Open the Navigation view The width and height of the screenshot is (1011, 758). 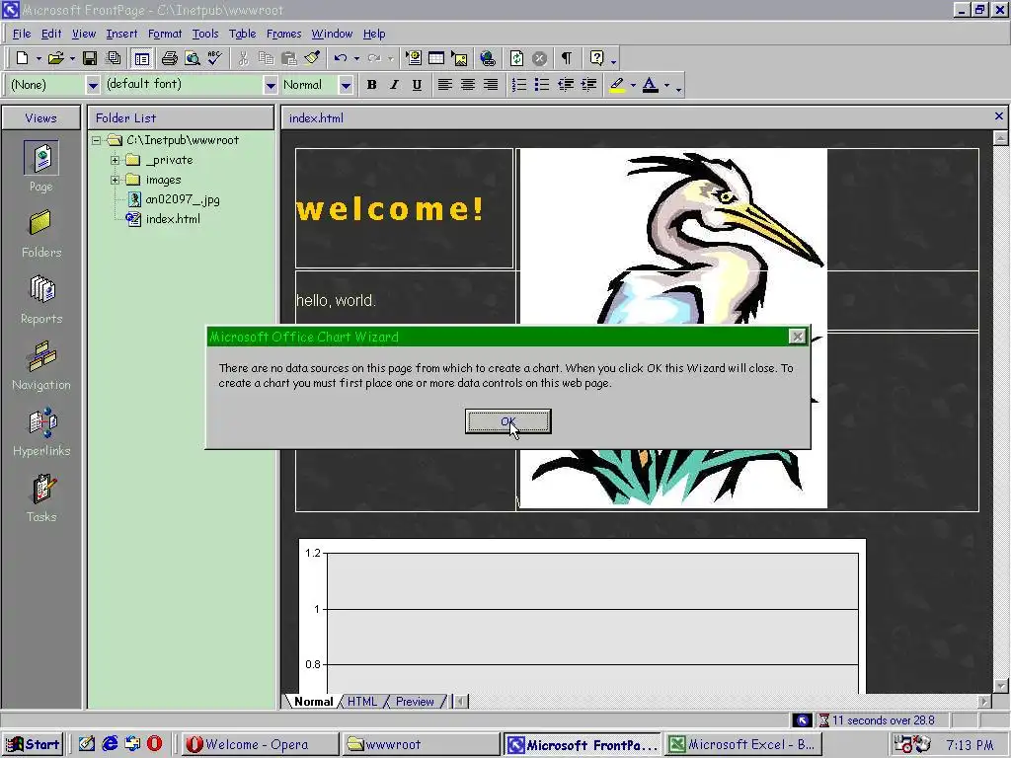(x=41, y=366)
